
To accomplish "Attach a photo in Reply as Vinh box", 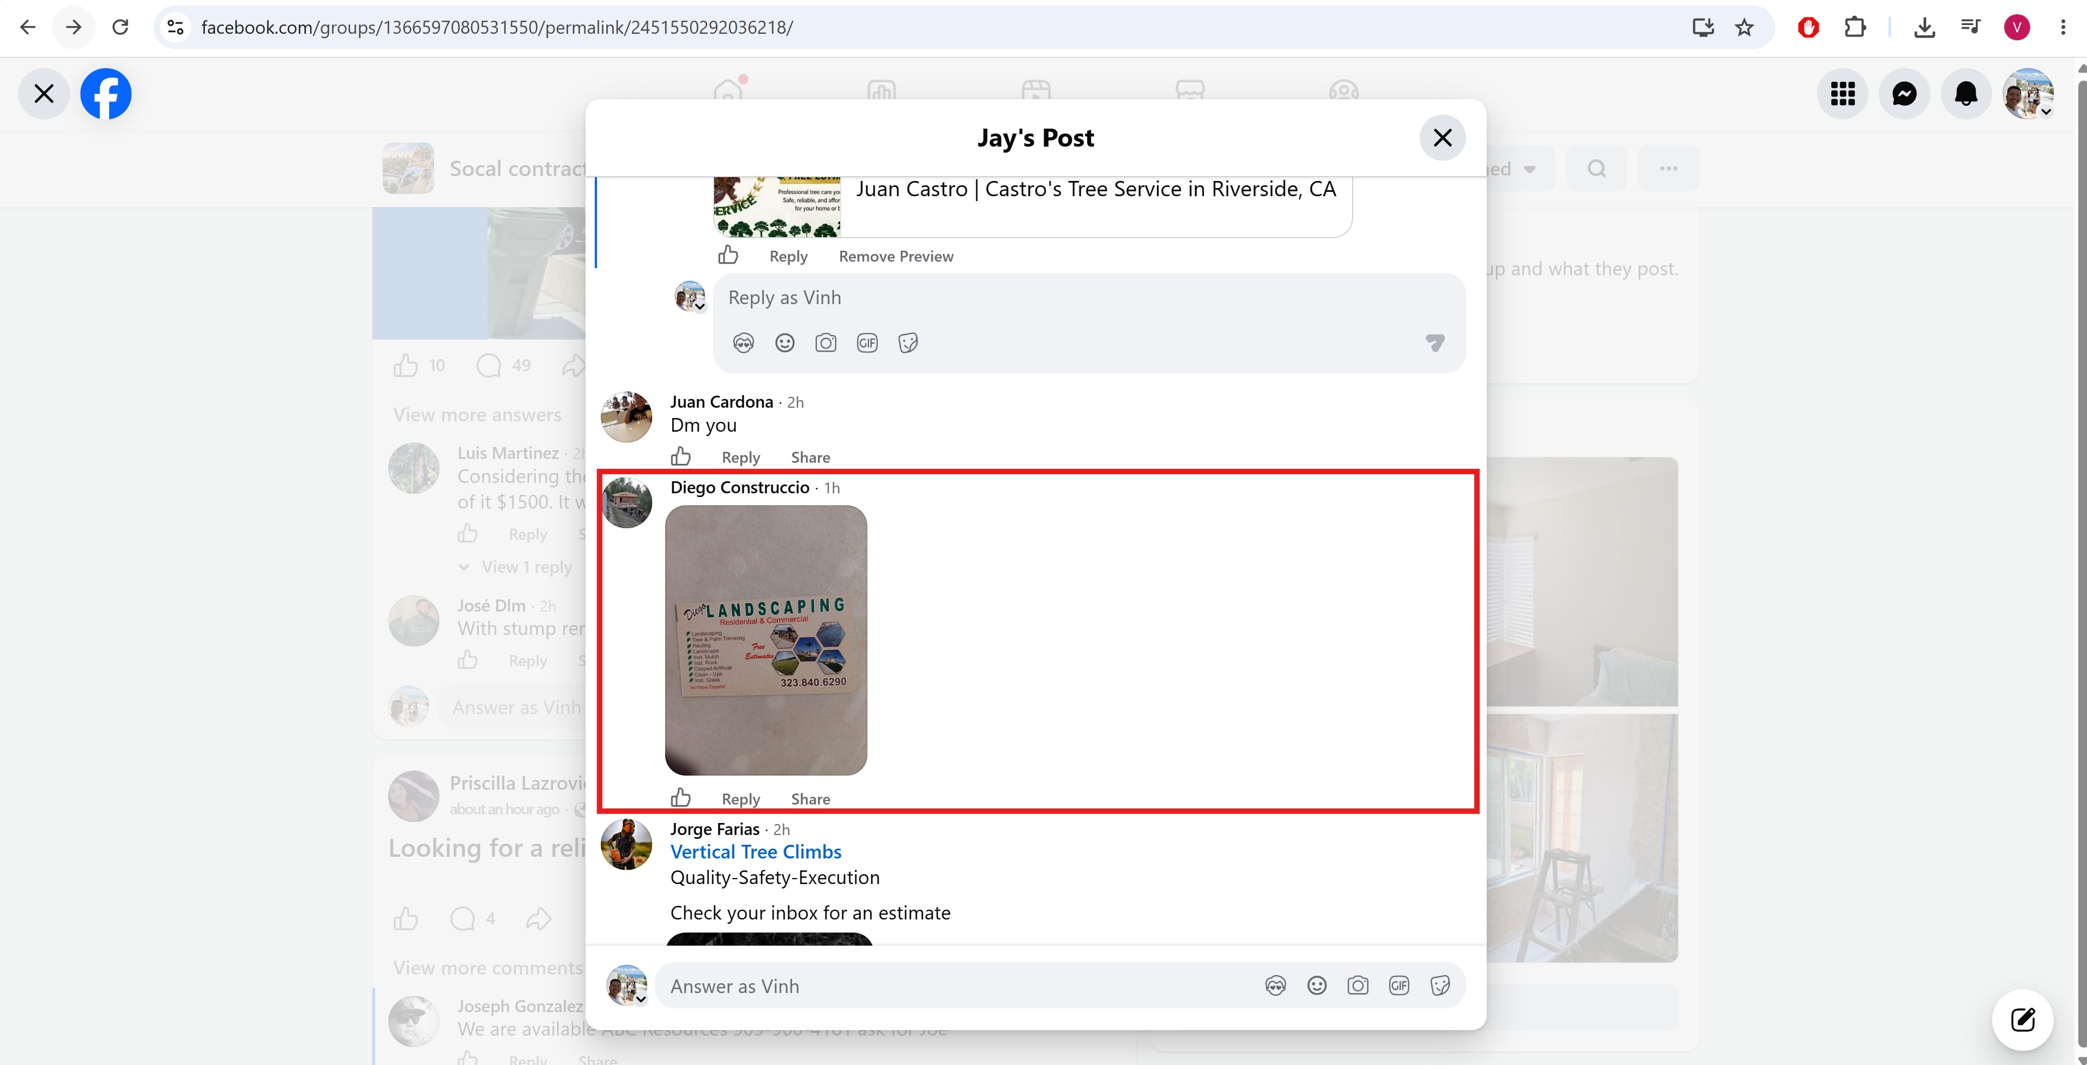I will (x=825, y=343).
